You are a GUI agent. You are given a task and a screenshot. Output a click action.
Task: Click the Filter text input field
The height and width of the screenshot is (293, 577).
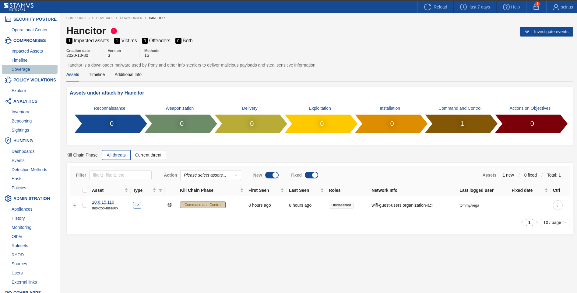120,175
